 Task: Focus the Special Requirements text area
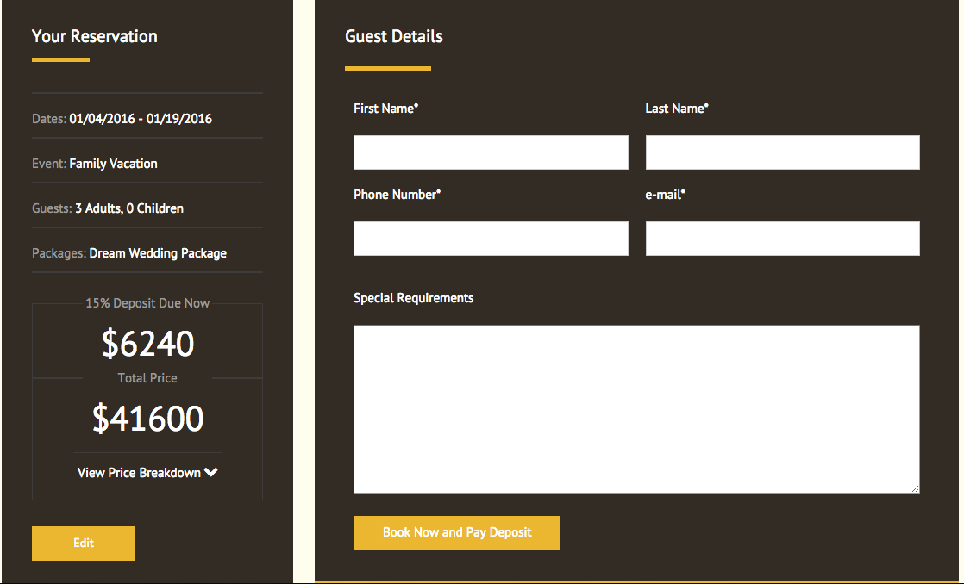(635, 408)
